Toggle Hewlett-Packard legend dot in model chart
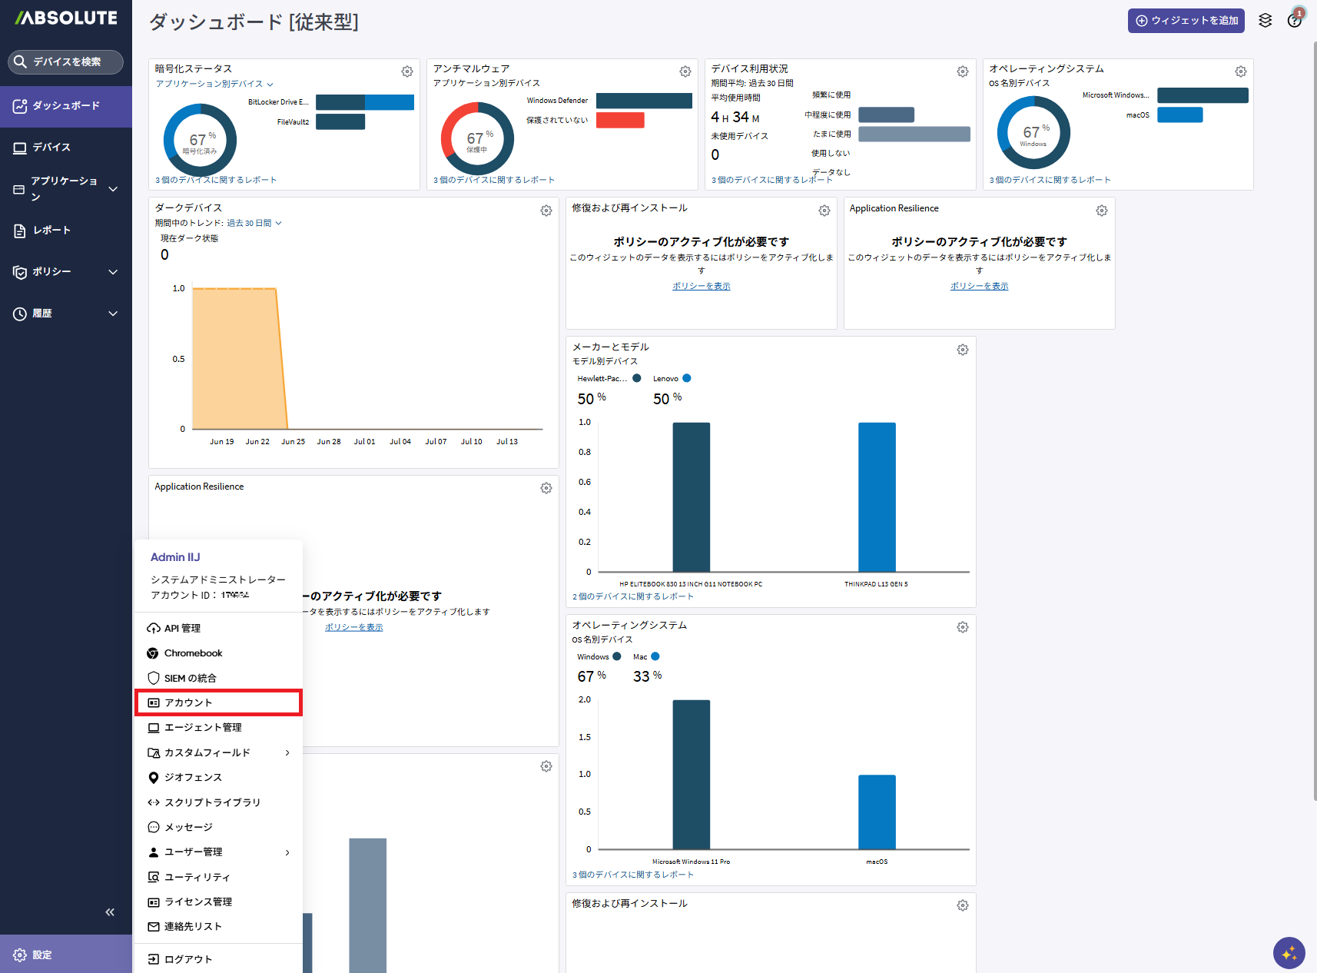The image size is (1317, 973). [637, 378]
